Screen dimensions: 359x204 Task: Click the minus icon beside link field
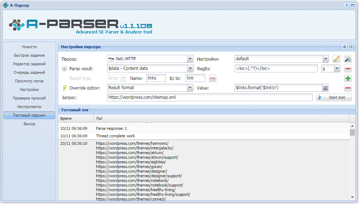click(212, 78)
